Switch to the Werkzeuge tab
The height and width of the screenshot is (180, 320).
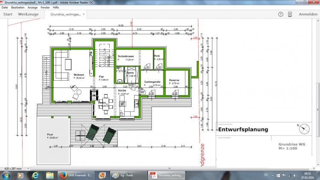28,14
